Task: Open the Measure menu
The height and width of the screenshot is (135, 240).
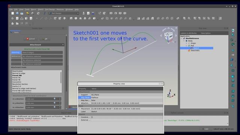Action: (60, 9)
